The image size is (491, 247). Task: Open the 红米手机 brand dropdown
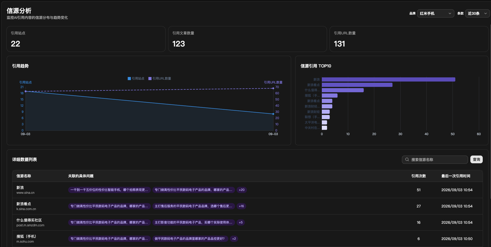pos(435,13)
